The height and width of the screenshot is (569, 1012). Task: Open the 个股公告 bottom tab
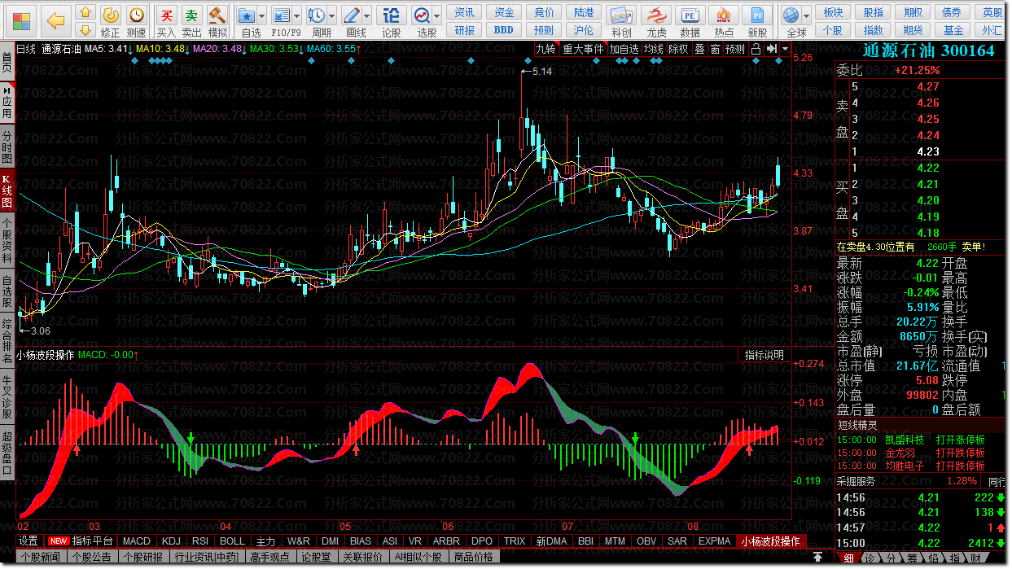point(91,558)
